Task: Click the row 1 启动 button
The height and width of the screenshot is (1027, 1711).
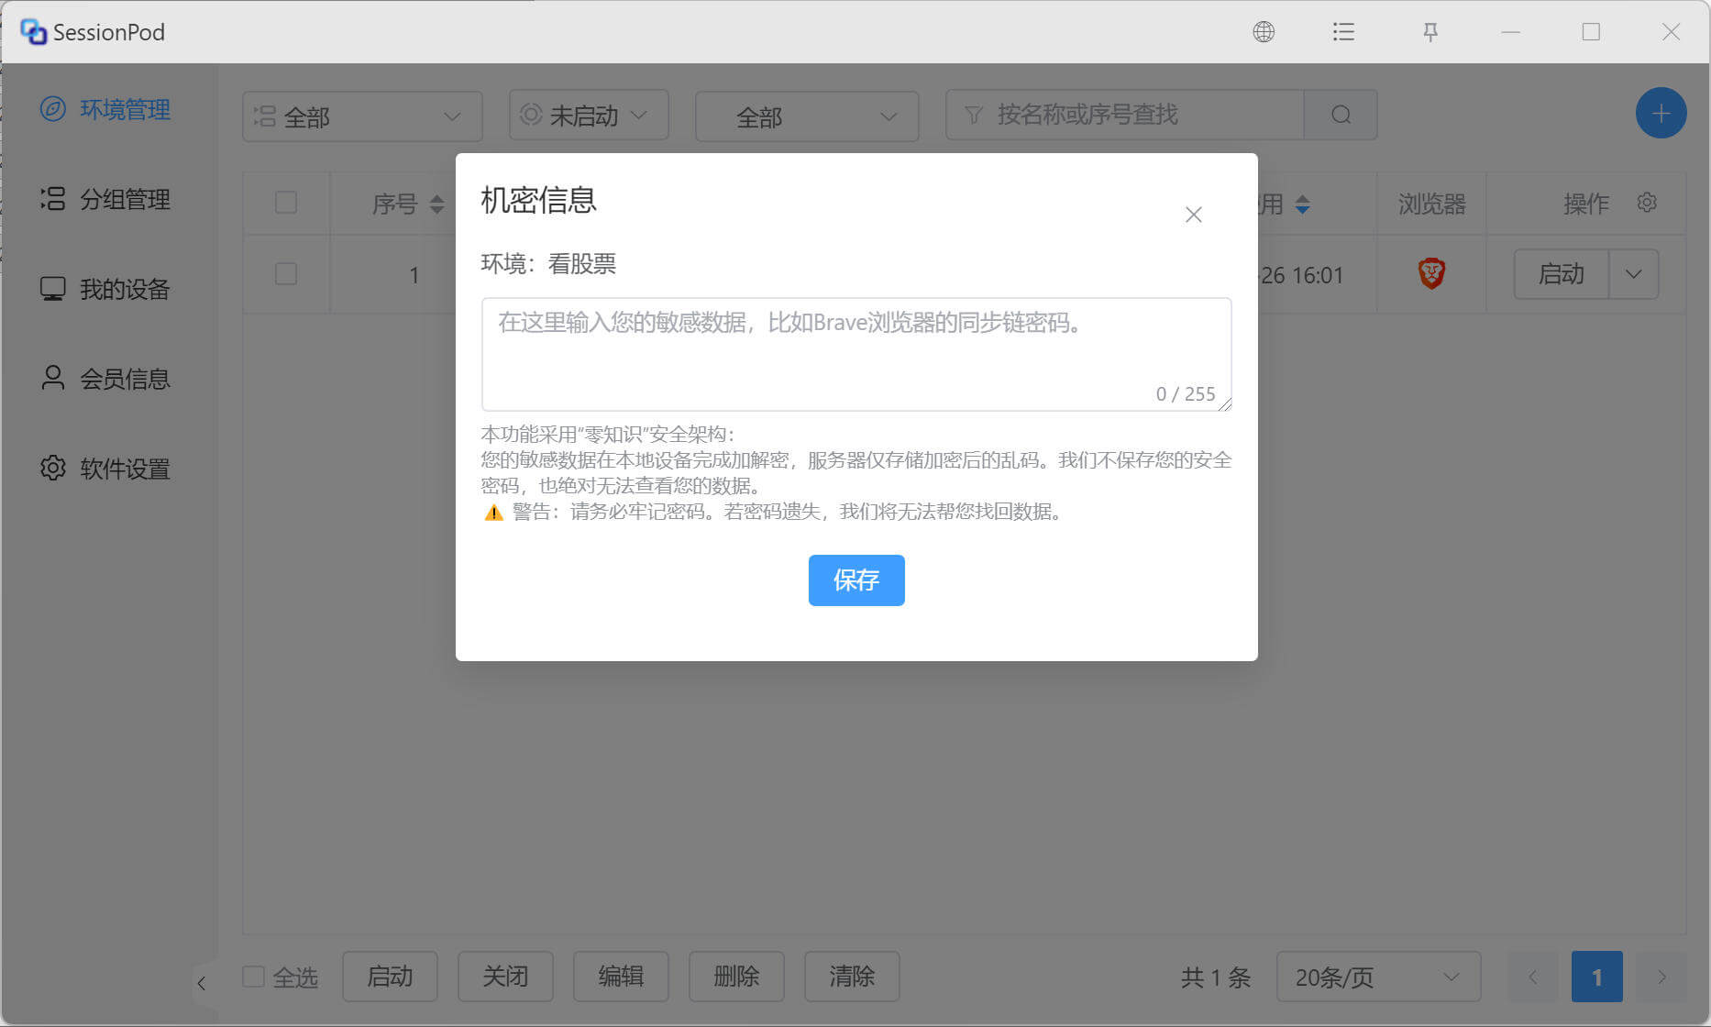Action: click(x=1561, y=274)
